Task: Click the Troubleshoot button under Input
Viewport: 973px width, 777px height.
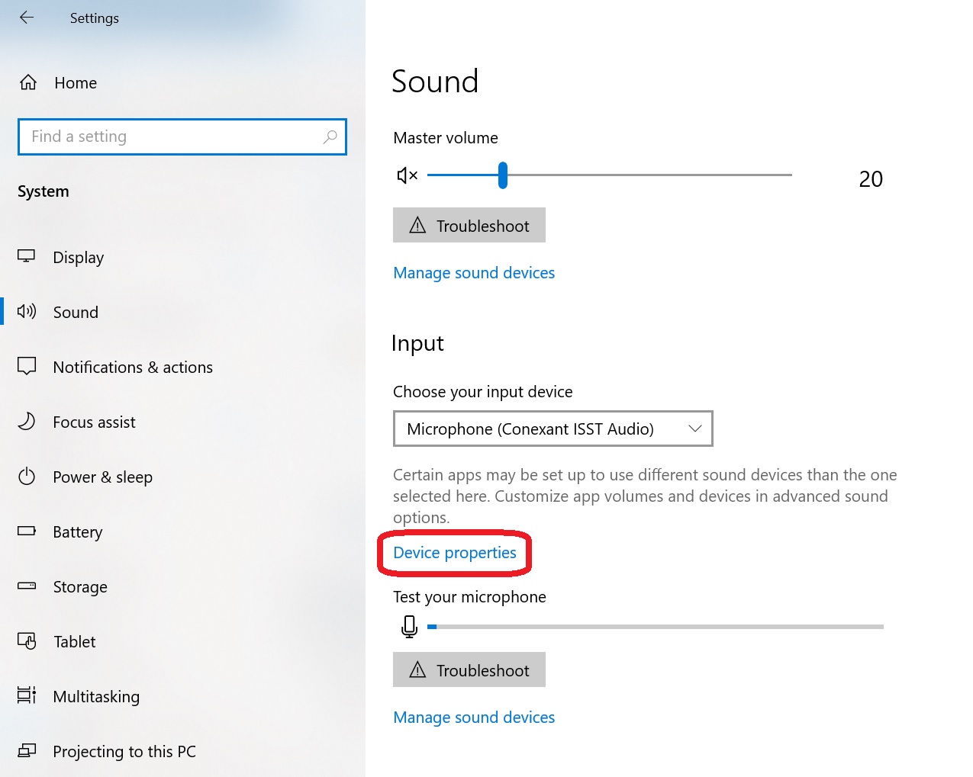Action: pyautogui.click(x=469, y=669)
